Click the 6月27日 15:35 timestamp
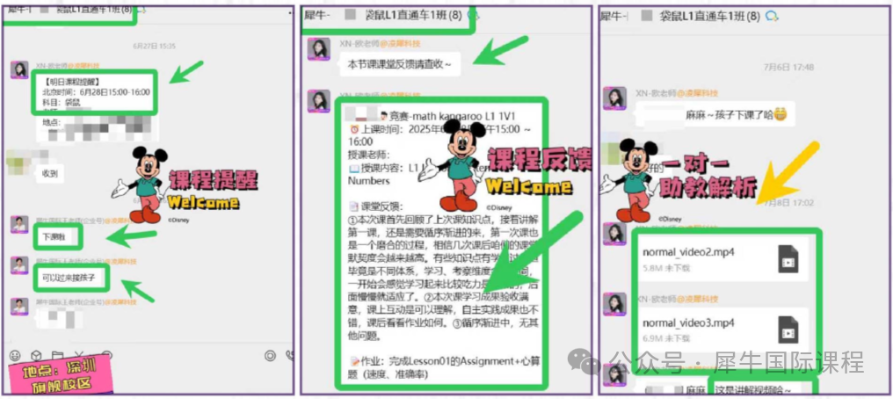 pyautogui.click(x=154, y=46)
